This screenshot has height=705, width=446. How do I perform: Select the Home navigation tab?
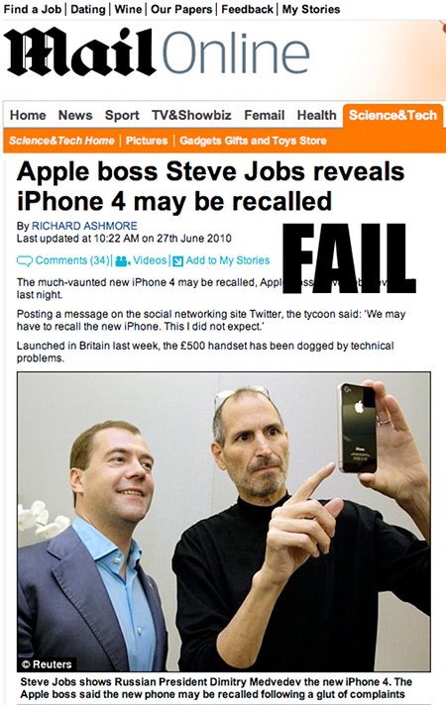(28, 115)
